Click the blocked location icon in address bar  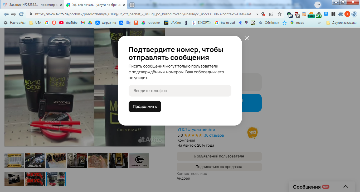point(263,14)
